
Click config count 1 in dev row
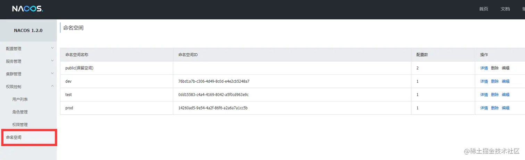[417, 81]
